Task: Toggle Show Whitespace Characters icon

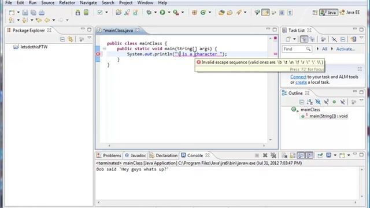Action: [x=290, y=13]
